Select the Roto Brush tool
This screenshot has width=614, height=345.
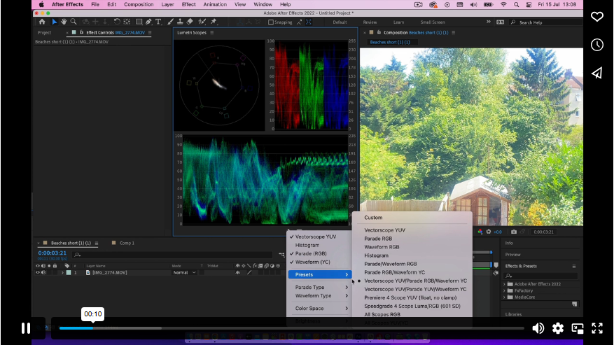[202, 22]
